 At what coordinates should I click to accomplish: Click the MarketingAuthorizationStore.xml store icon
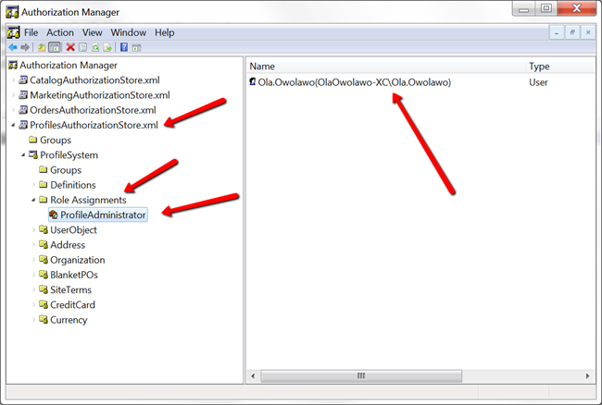pyautogui.click(x=23, y=95)
